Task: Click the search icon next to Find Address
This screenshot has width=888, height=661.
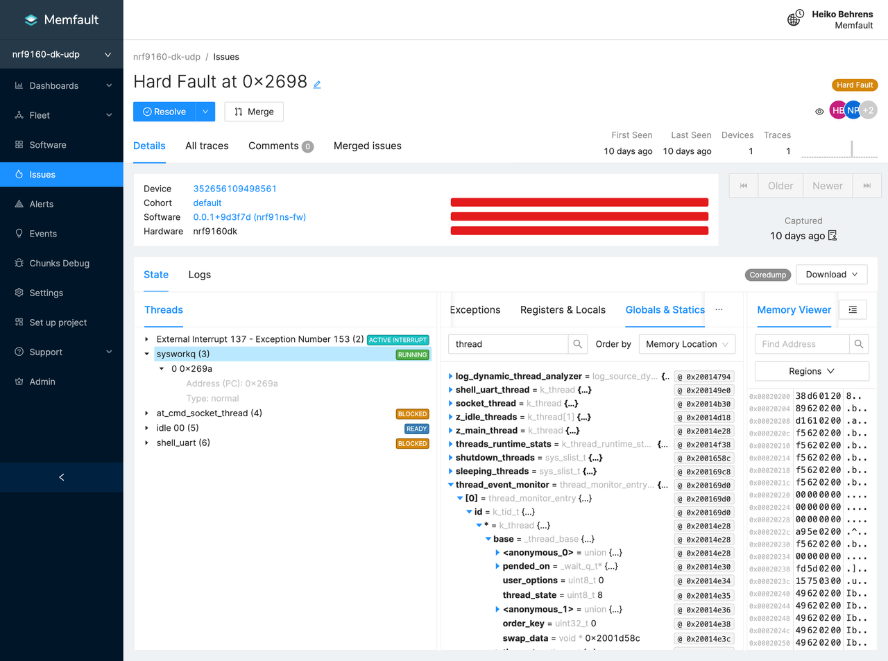Action: (859, 344)
